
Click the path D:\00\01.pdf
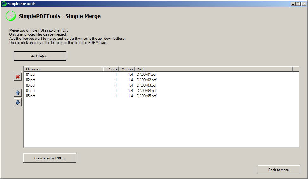click(x=147, y=75)
